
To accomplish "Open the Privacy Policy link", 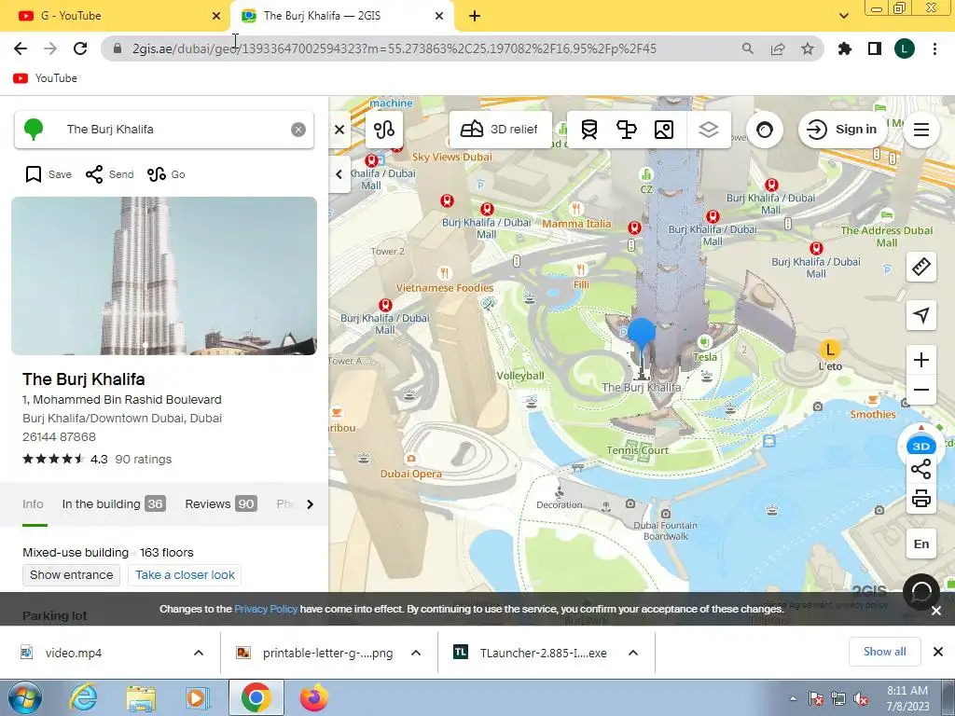I will pos(266,609).
